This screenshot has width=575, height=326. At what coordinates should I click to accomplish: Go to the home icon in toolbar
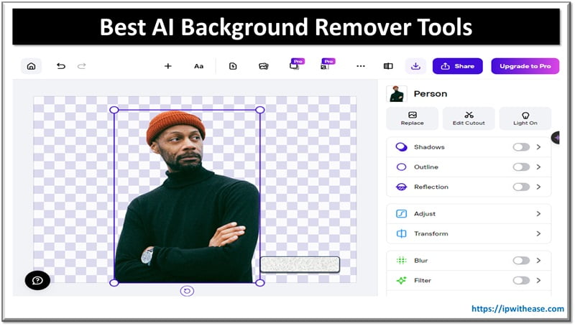[31, 66]
